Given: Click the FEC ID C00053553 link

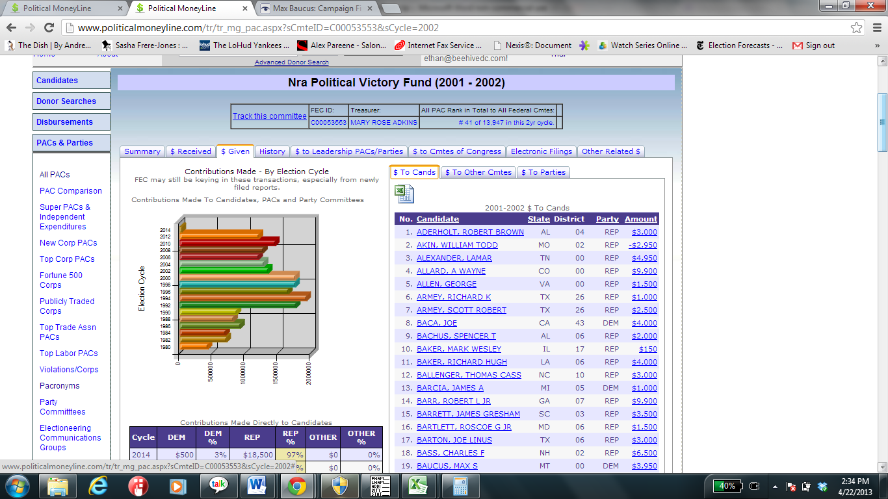Looking at the screenshot, I should pos(328,122).
